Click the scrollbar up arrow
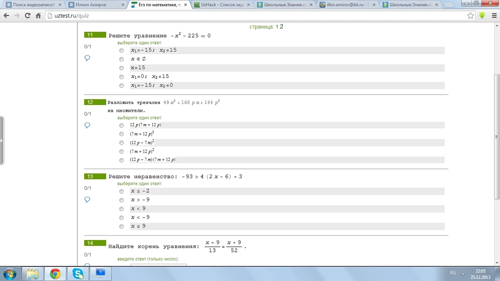This screenshot has height=281, width=500. 496,26
